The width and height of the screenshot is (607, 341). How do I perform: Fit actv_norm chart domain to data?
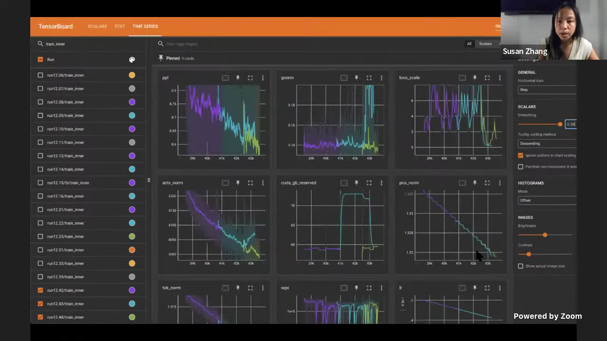pos(225,183)
